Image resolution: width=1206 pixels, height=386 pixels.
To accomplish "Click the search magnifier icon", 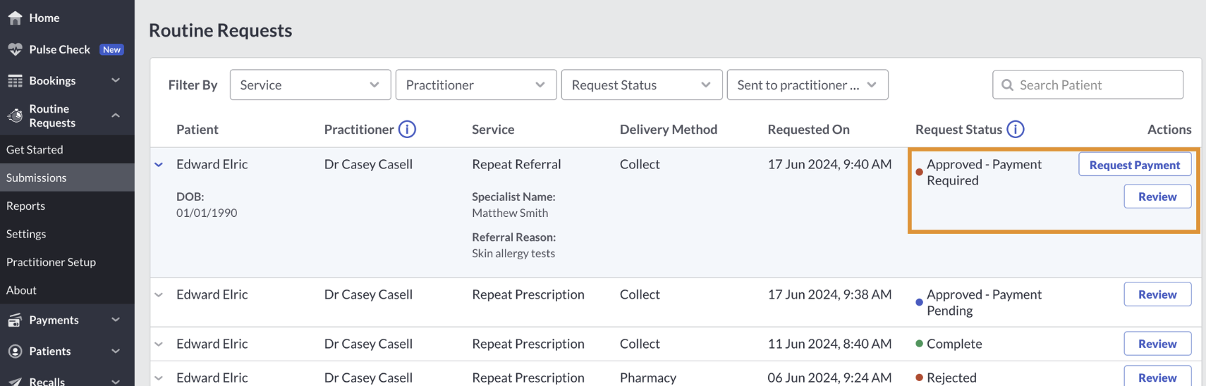I will [1008, 85].
